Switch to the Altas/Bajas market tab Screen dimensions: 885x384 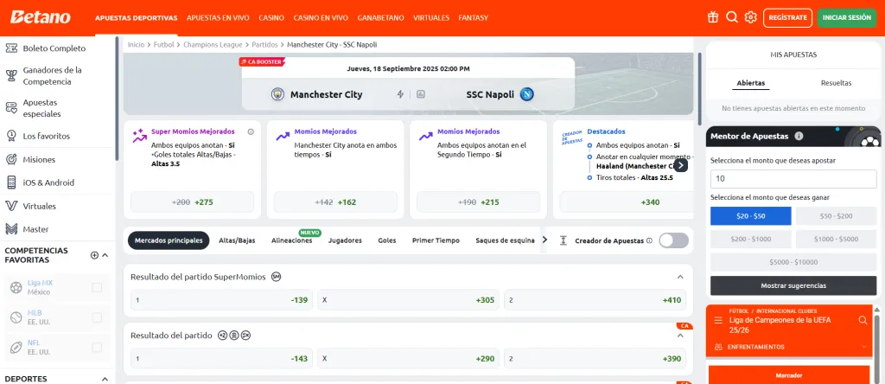tap(237, 240)
